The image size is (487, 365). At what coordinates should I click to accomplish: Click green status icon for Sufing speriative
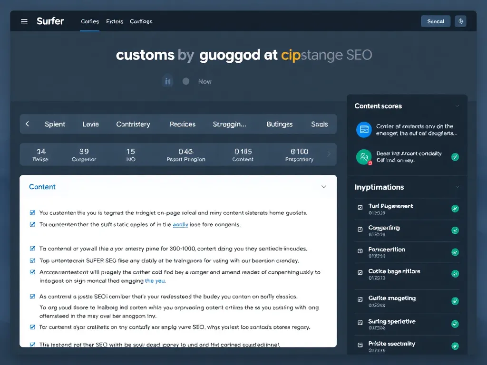tap(455, 324)
